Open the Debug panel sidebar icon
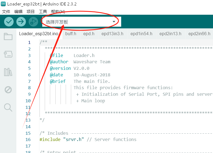Viewport: 213px width, 153px height. pyautogui.click(x=8, y=90)
